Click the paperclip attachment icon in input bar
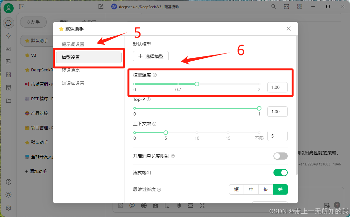This screenshot has width=350, height=217. [x=179, y=206]
